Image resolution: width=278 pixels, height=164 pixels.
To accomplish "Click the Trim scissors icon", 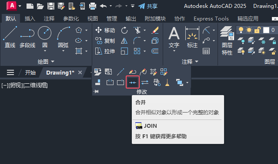I will 137,31.
